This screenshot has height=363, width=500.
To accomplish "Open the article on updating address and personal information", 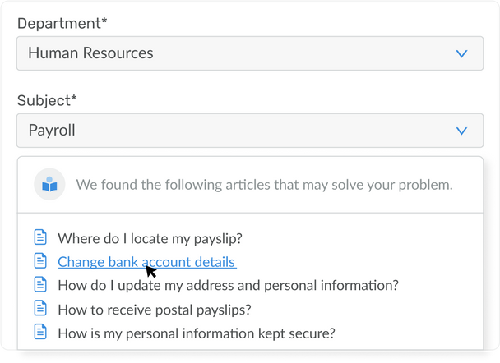I will (228, 286).
